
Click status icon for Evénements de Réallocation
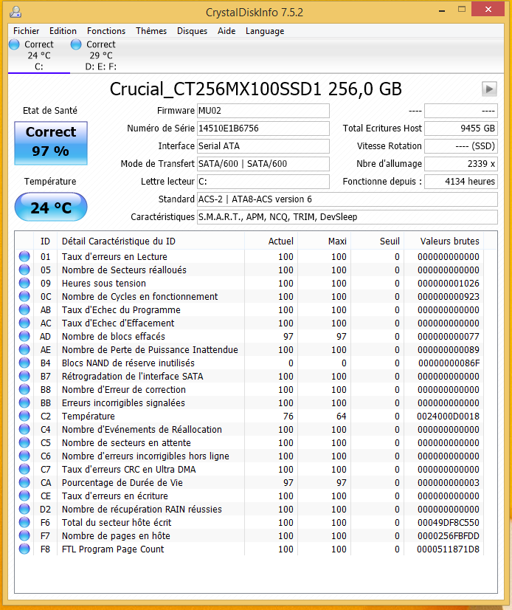click(x=24, y=429)
